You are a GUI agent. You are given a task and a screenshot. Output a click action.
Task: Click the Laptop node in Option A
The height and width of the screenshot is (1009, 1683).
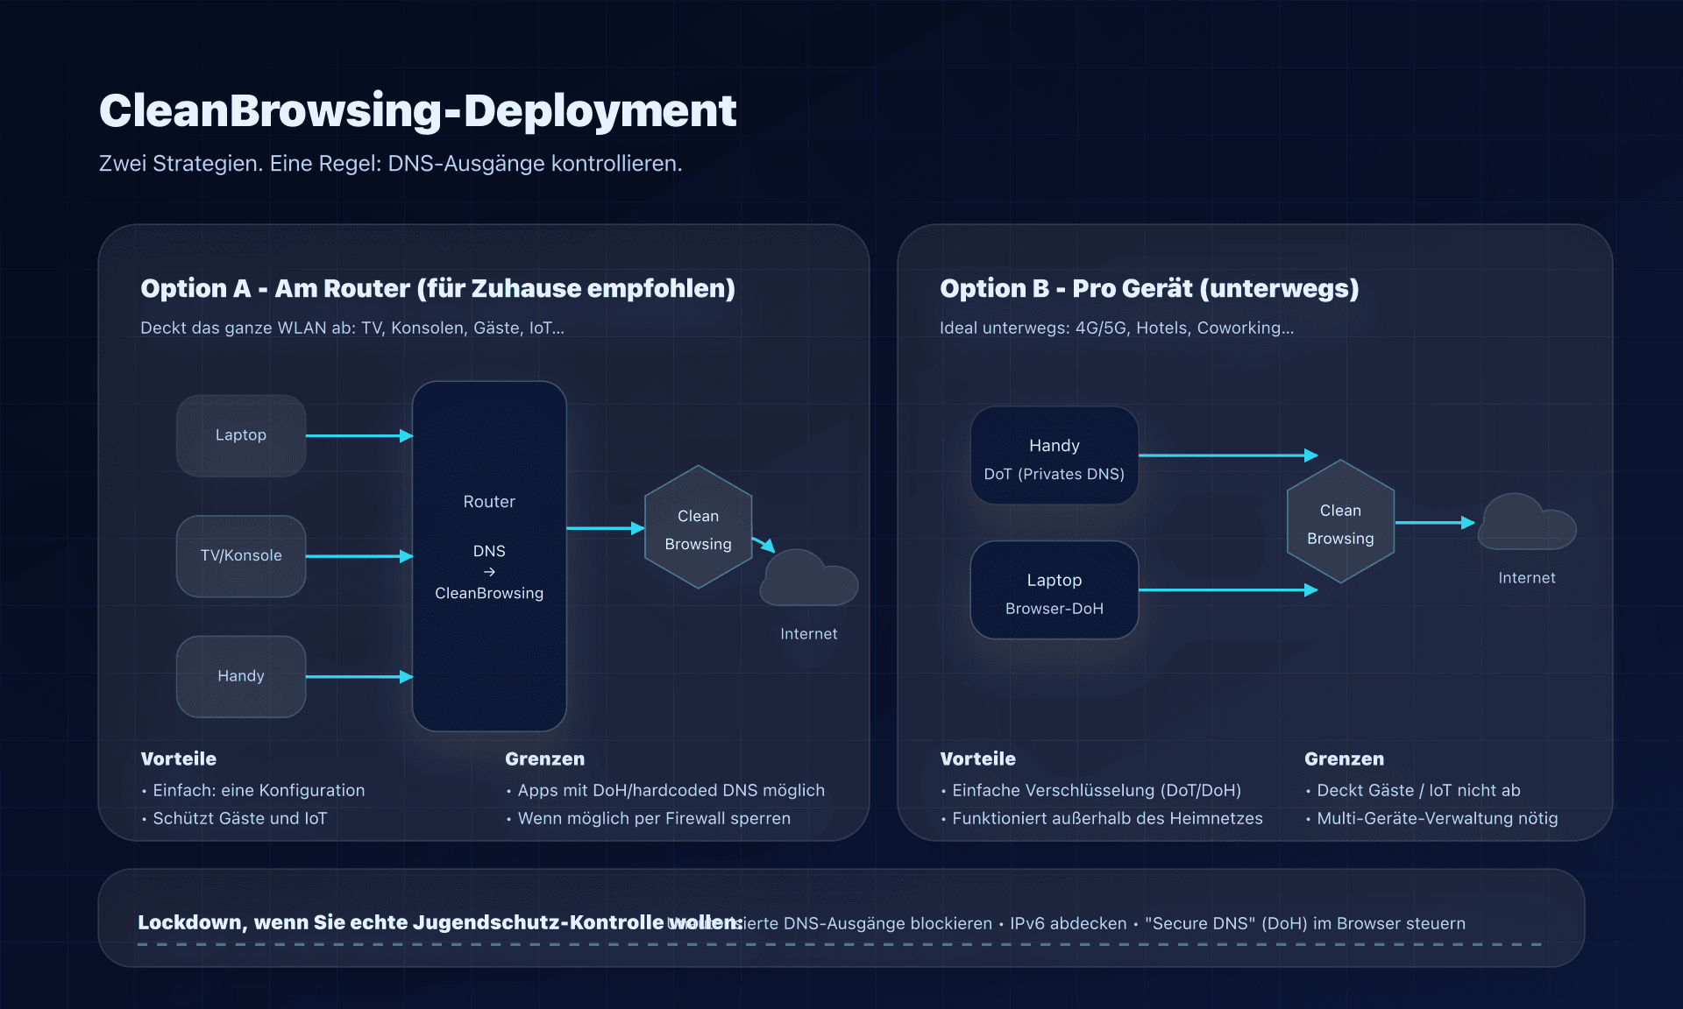(241, 435)
